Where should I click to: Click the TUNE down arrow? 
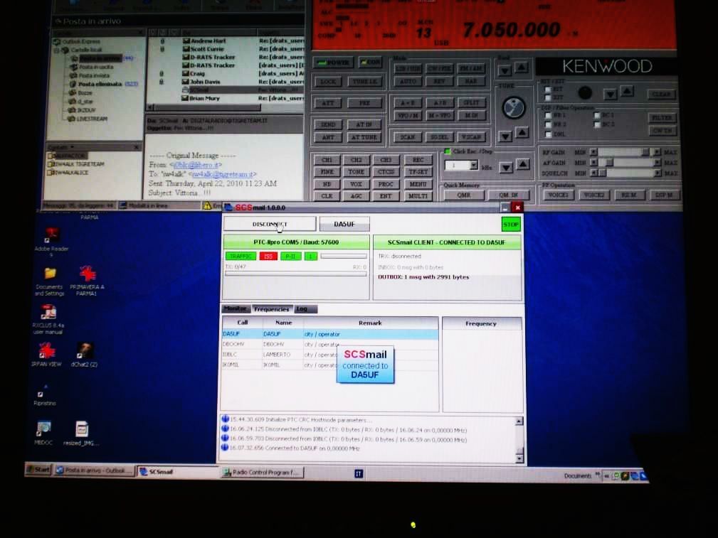tap(505, 136)
